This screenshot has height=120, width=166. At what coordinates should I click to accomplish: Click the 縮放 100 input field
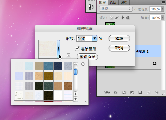point(84,38)
